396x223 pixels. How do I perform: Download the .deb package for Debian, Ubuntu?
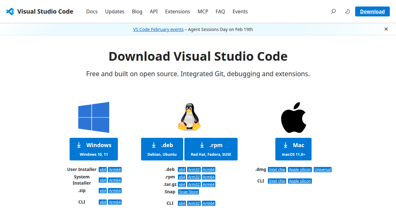tap(162, 149)
